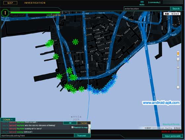Toggle the Restrict to map checkbox
185x140 pixels.
click(x=72, y=127)
